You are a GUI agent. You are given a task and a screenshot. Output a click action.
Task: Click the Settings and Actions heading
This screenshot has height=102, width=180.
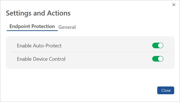(x=38, y=13)
